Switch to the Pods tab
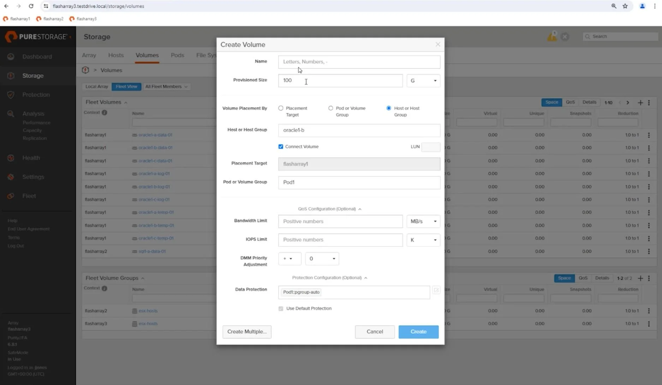This screenshot has width=662, height=385. [178, 55]
